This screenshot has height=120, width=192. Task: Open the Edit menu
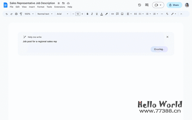click(17, 7)
